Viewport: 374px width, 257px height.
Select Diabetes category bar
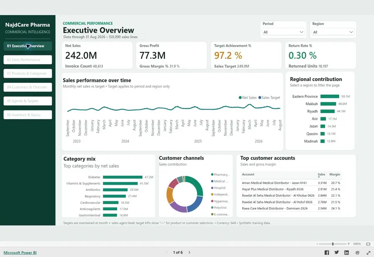pyautogui.click(x=123, y=177)
